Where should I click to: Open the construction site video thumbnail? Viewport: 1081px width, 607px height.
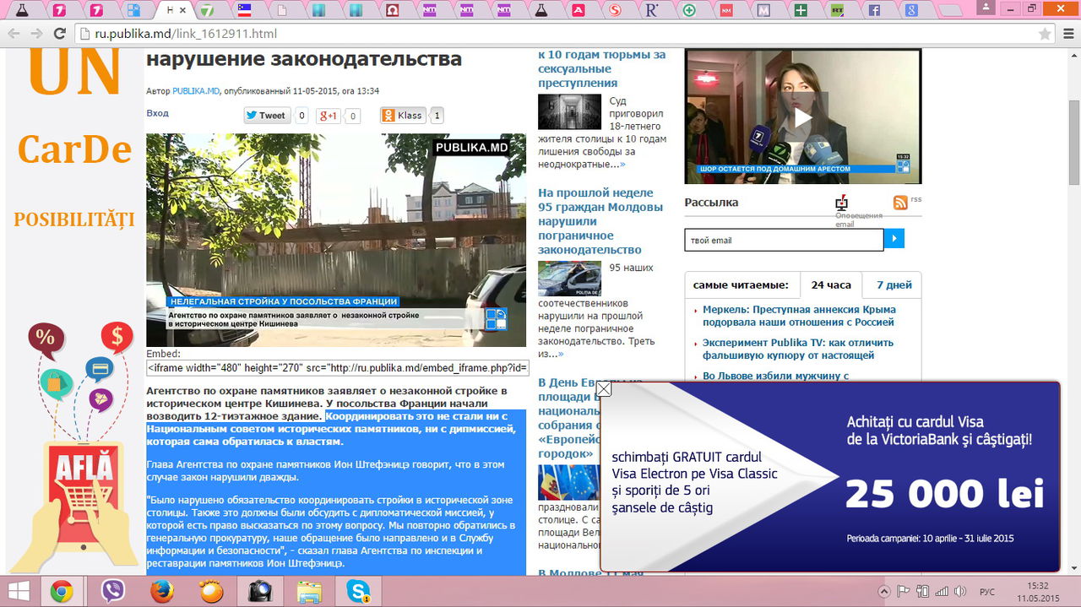[x=336, y=240]
